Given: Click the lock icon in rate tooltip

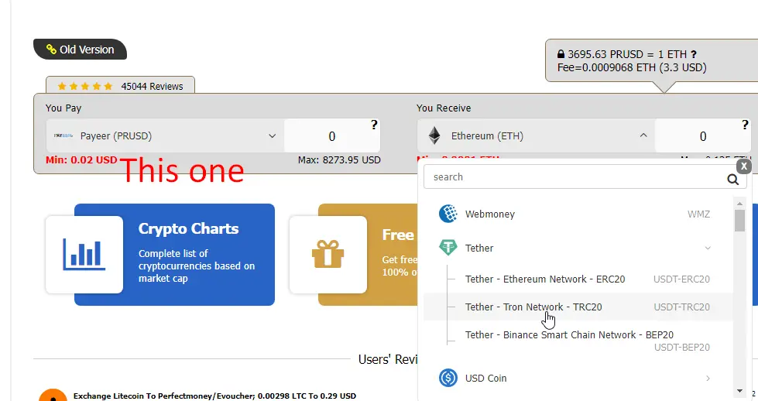Looking at the screenshot, I should [561, 53].
